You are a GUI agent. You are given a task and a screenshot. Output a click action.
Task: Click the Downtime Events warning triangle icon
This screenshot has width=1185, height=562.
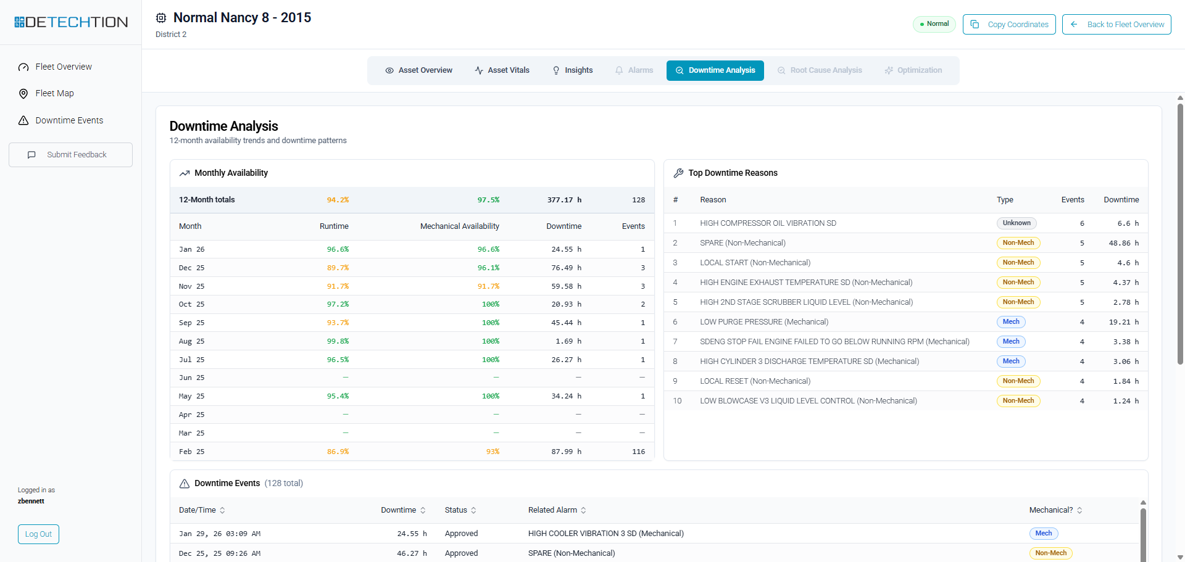[23, 121]
